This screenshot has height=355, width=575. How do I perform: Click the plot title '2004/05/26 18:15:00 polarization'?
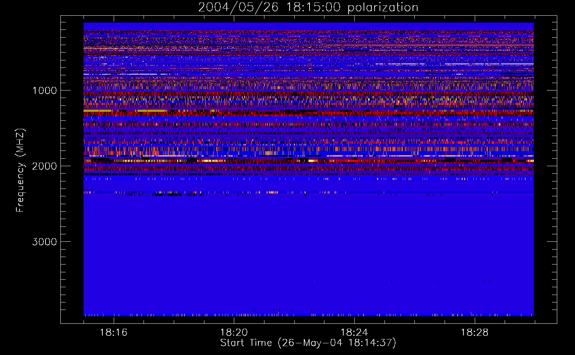[308, 7]
